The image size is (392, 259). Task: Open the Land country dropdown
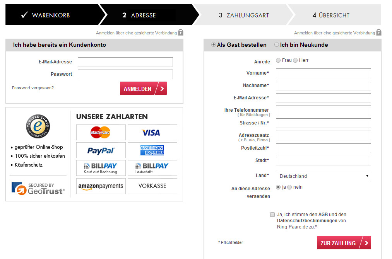click(x=323, y=176)
